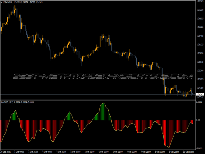Click the 11 Oct 09:00 time label
This screenshot has width=205, height=154.
click(188, 152)
